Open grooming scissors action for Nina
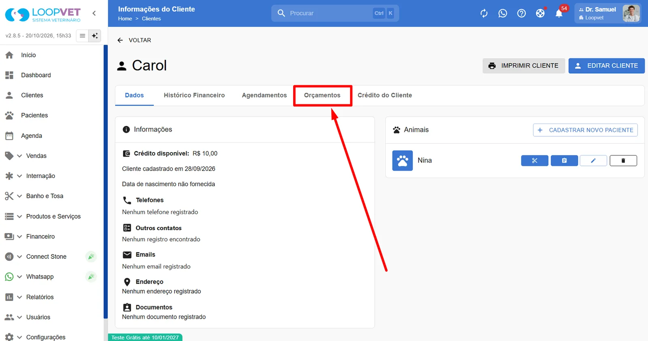Viewport: 648px width, 341px height. click(x=535, y=161)
